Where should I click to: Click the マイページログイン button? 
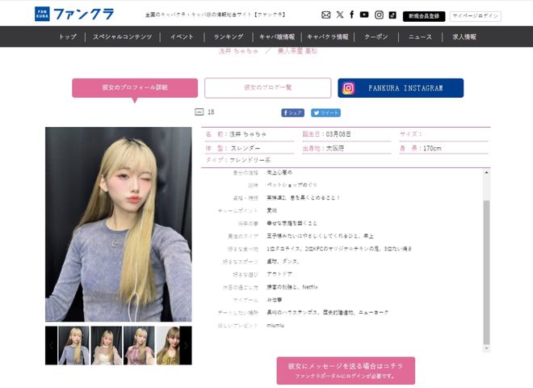tap(475, 16)
